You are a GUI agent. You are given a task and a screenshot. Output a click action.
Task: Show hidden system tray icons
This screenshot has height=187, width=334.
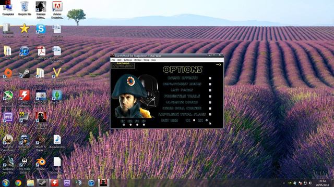pos(284,183)
